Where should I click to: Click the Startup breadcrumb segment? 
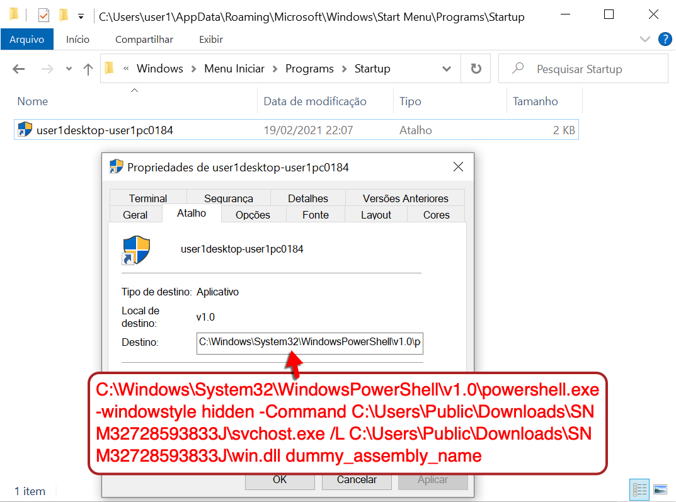point(372,69)
